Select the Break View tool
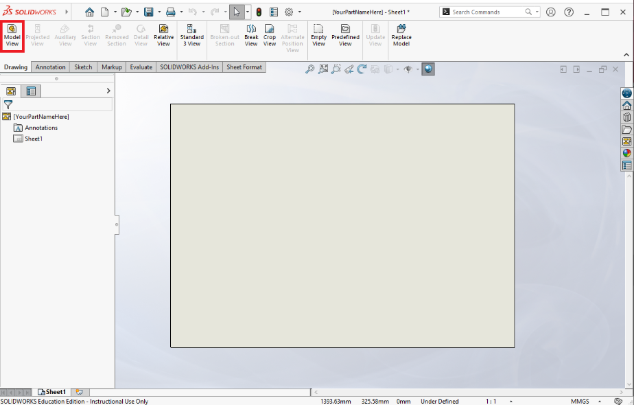 (x=251, y=32)
